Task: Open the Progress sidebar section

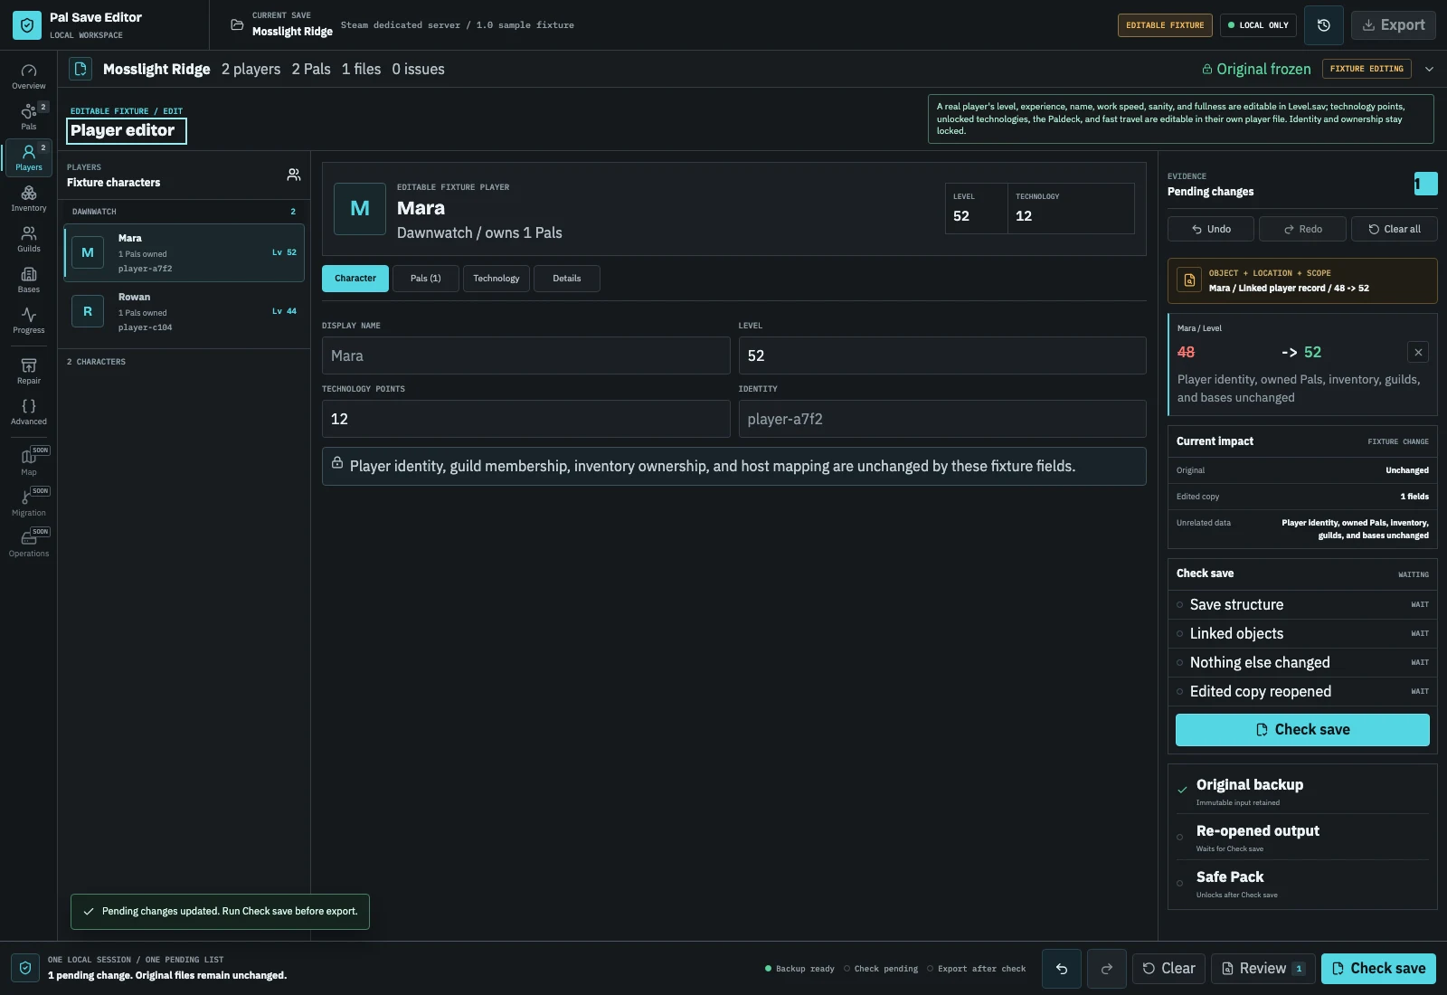Action: point(29,321)
